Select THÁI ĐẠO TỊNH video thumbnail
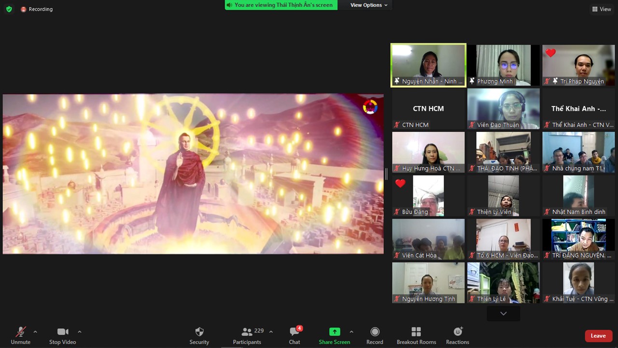This screenshot has width=618, height=348. point(504,152)
